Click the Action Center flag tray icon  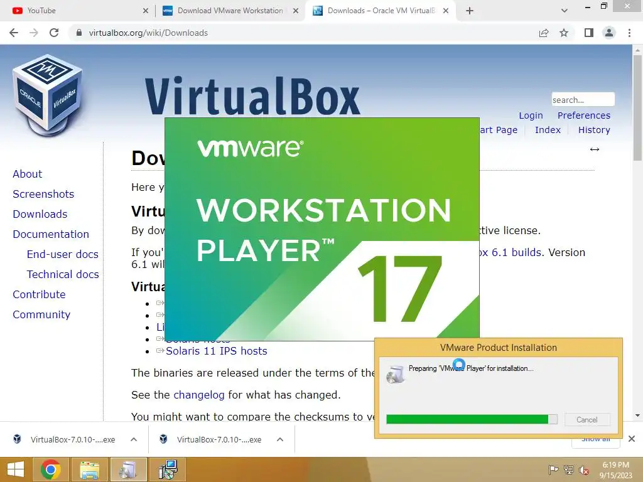553,470
